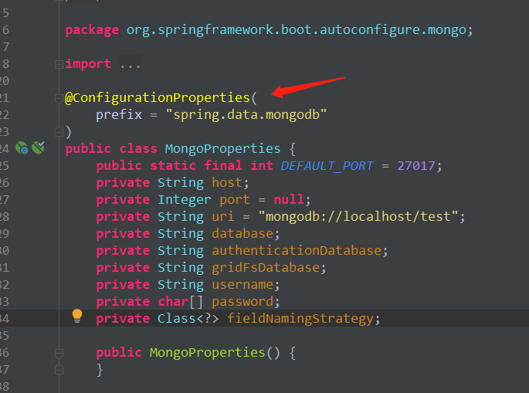Click the Spring bean gutter icon beside MongoProperties class
The width and height of the screenshot is (529, 393).
pos(22,147)
